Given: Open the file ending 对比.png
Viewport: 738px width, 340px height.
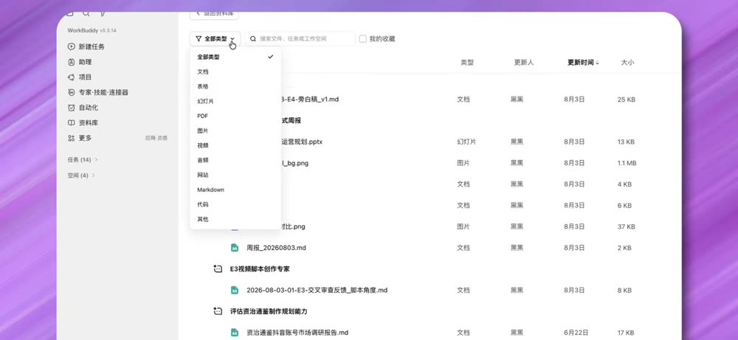Looking at the screenshot, I should [293, 226].
